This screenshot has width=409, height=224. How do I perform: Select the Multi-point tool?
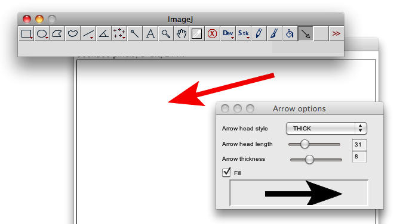coord(119,33)
